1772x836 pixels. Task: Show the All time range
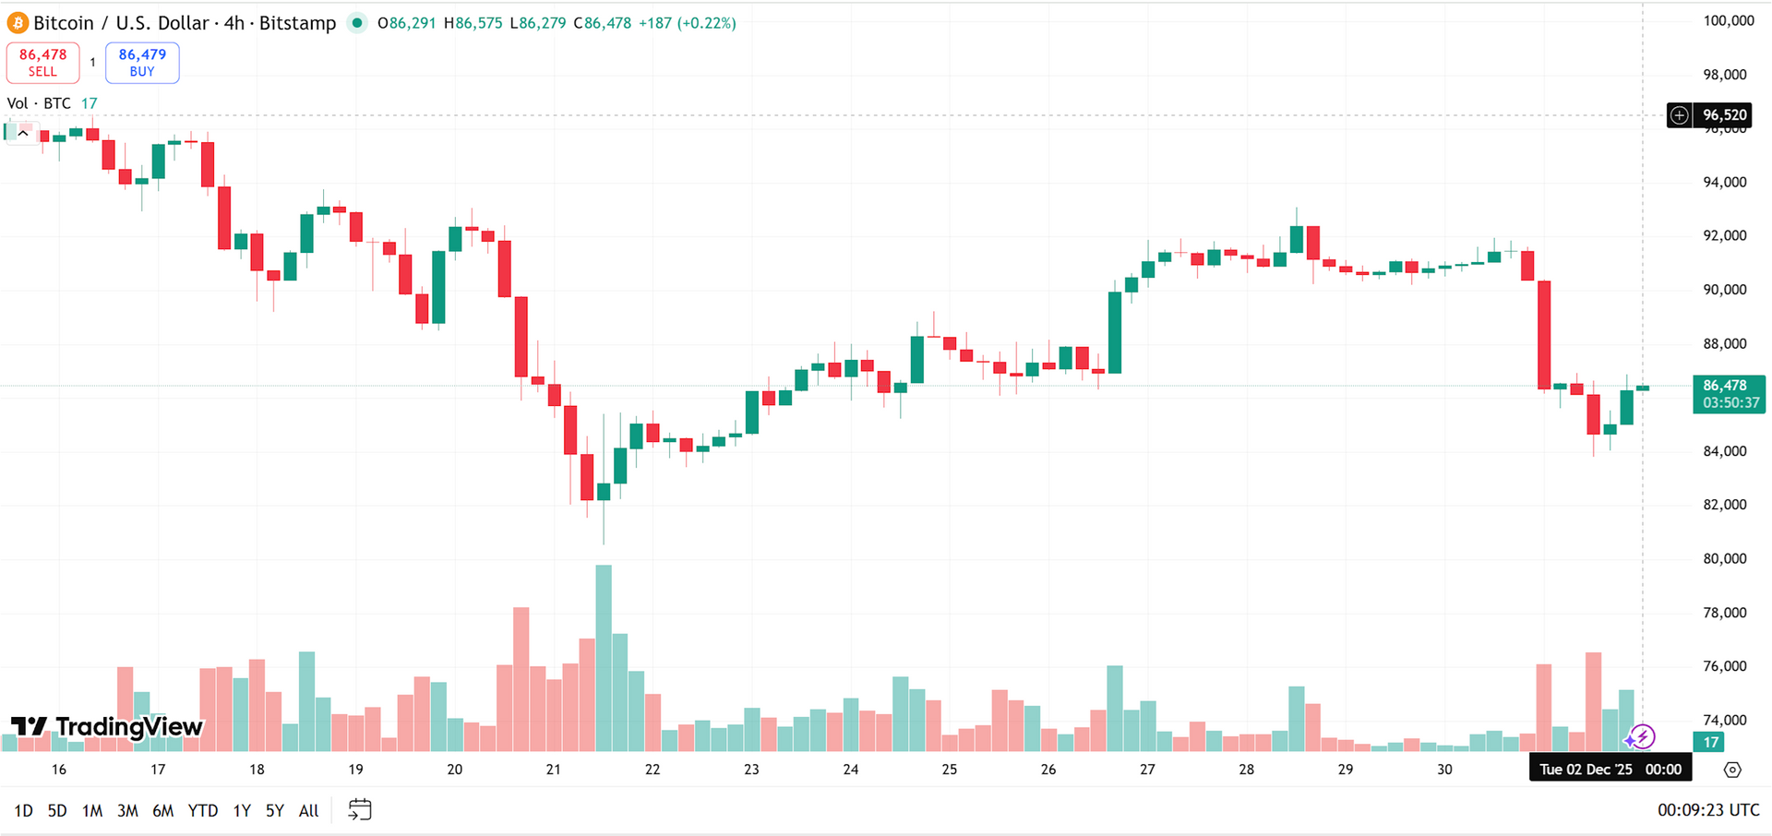coord(308,810)
